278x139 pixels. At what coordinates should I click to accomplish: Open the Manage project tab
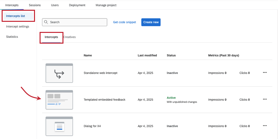[x=106, y=5]
